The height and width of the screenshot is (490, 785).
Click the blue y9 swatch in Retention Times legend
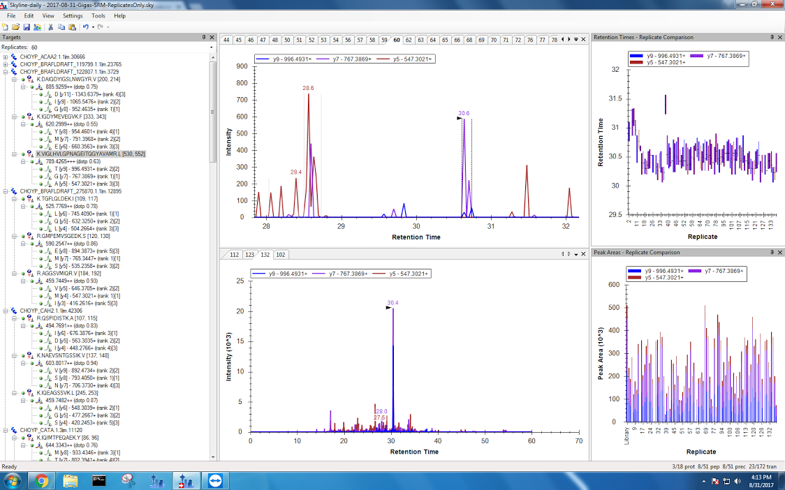pos(636,55)
